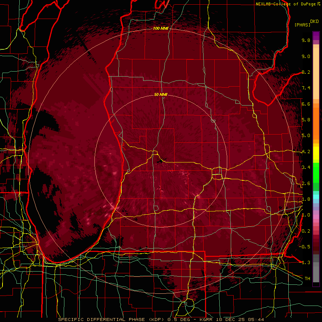The width and height of the screenshot is (322, 322).
Task: Click the DKD units label above legend
Action: [314, 21]
